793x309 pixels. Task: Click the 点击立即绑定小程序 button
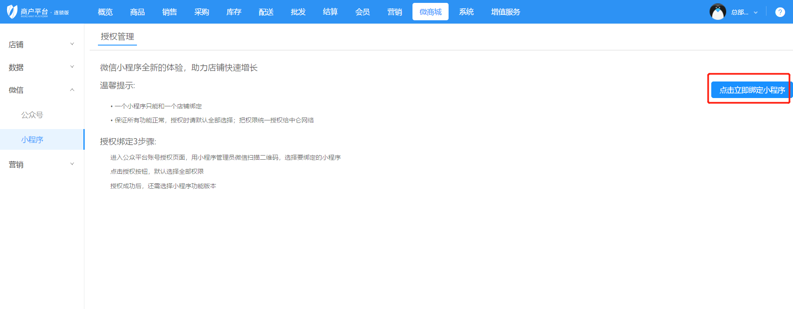[x=752, y=90]
